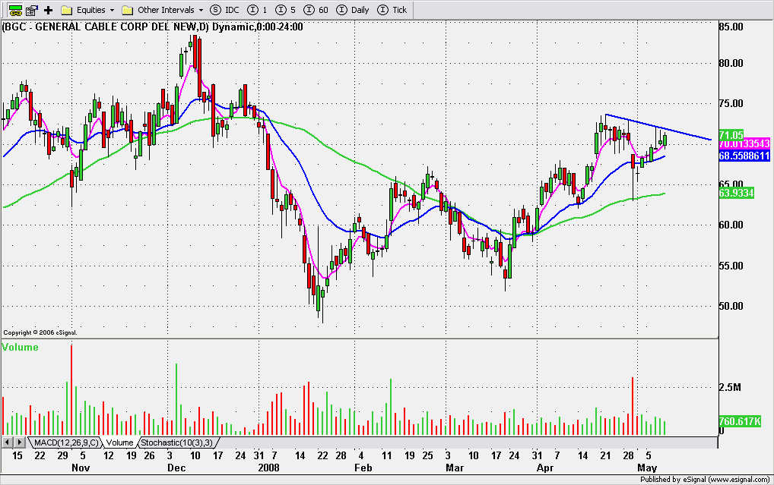The height and width of the screenshot is (485, 774).
Task: Click the Copyright 2006 eSignal notice
Action: point(40,332)
